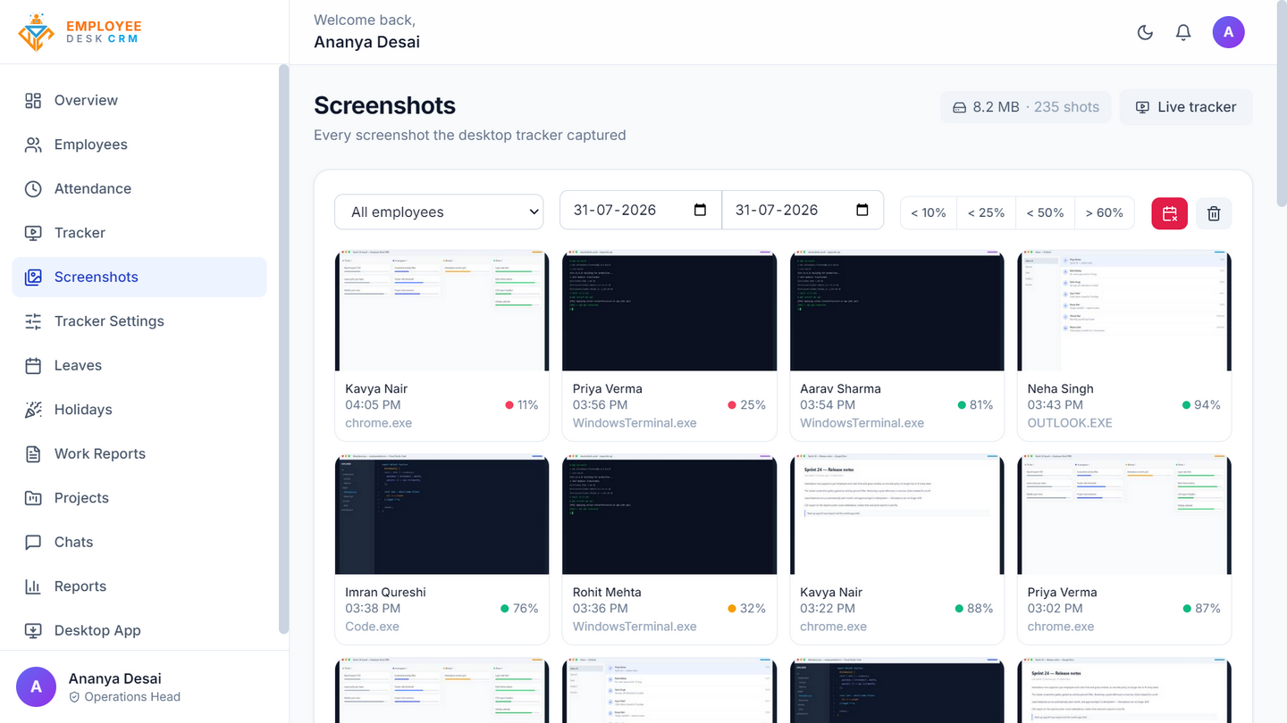1287x723 pixels.
Task: Open notifications with the bell icon
Action: tap(1183, 32)
